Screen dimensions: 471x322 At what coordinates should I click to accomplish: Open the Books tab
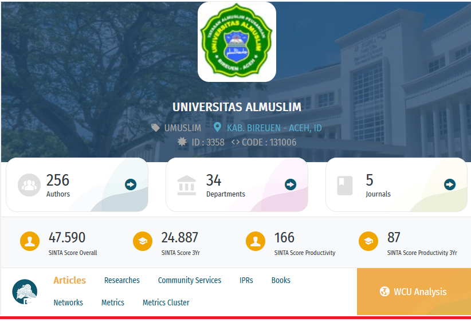281,280
